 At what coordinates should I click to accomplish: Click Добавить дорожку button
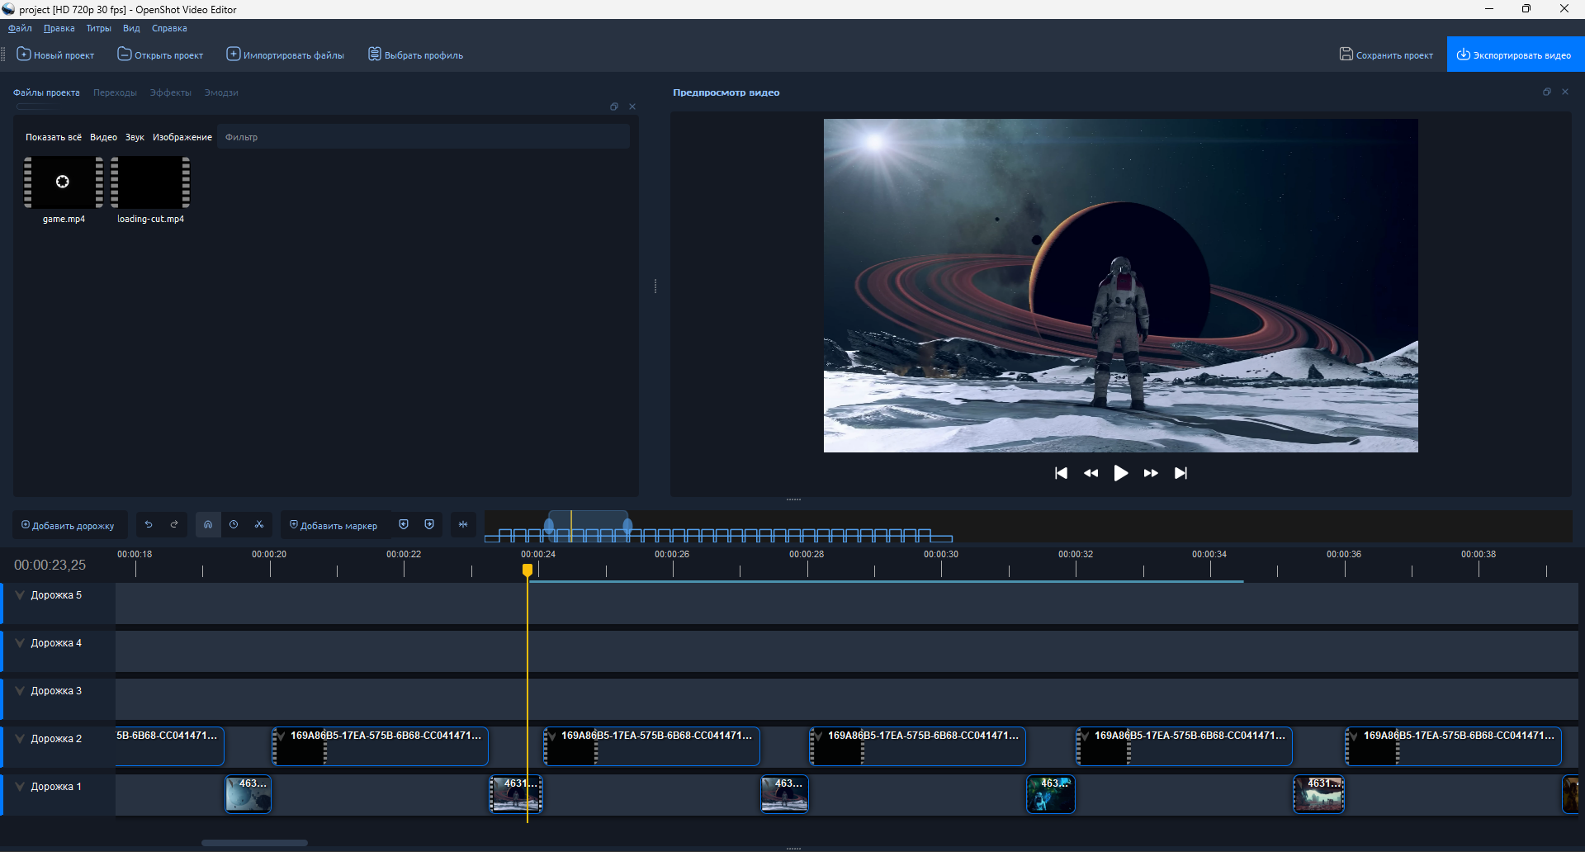[69, 526]
